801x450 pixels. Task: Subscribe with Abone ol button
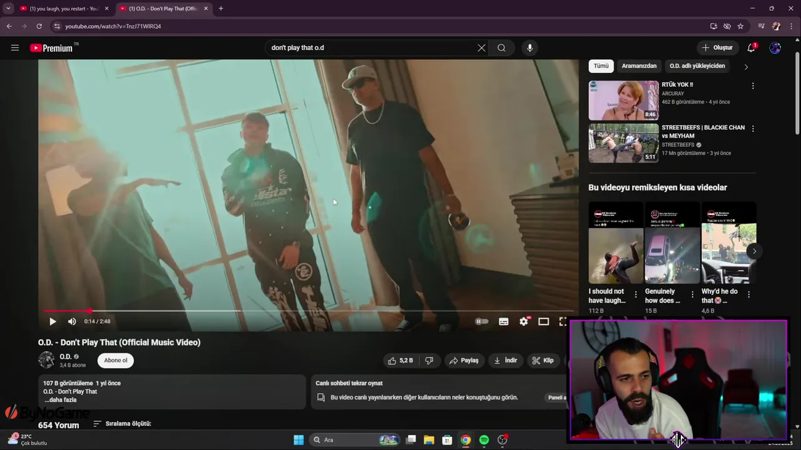pyautogui.click(x=116, y=360)
